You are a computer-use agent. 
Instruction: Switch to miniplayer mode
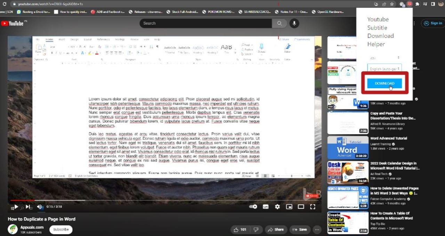point(289,207)
